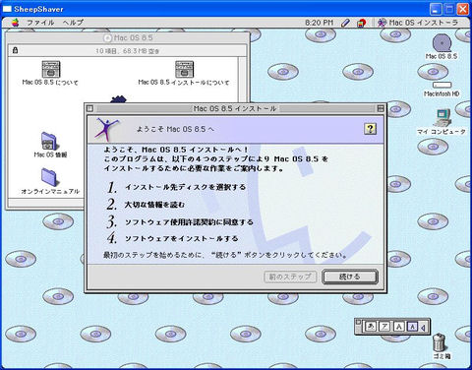Select the Mac OS 8.5 CD desktop icon

[442, 43]
